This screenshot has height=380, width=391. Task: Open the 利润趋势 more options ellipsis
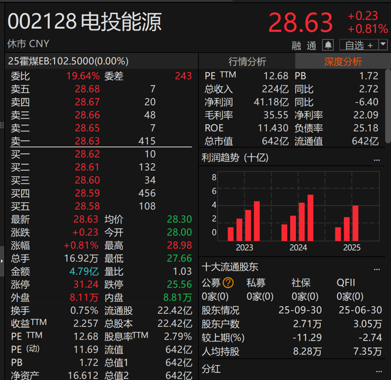coord(377,159)
